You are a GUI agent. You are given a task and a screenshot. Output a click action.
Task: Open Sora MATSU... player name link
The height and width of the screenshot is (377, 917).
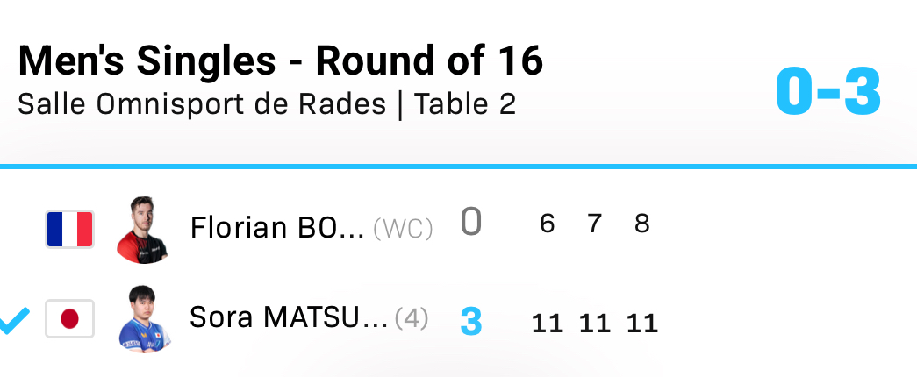[x=289, y=318]
